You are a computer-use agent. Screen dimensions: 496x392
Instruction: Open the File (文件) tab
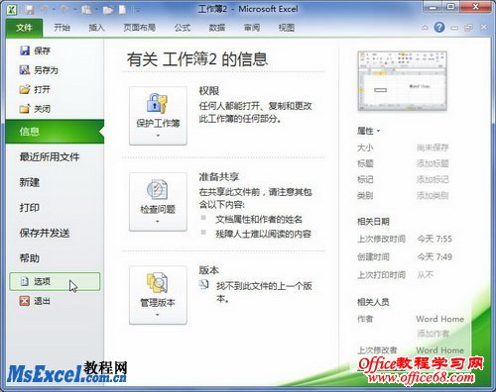(x=24, y=28)
